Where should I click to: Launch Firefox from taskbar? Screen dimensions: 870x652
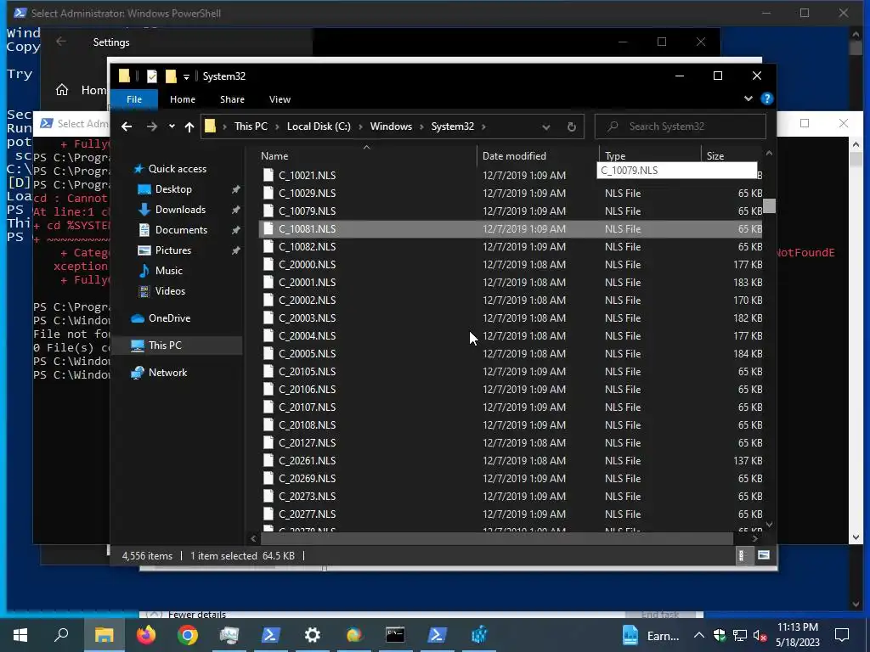tap(146, 635)
